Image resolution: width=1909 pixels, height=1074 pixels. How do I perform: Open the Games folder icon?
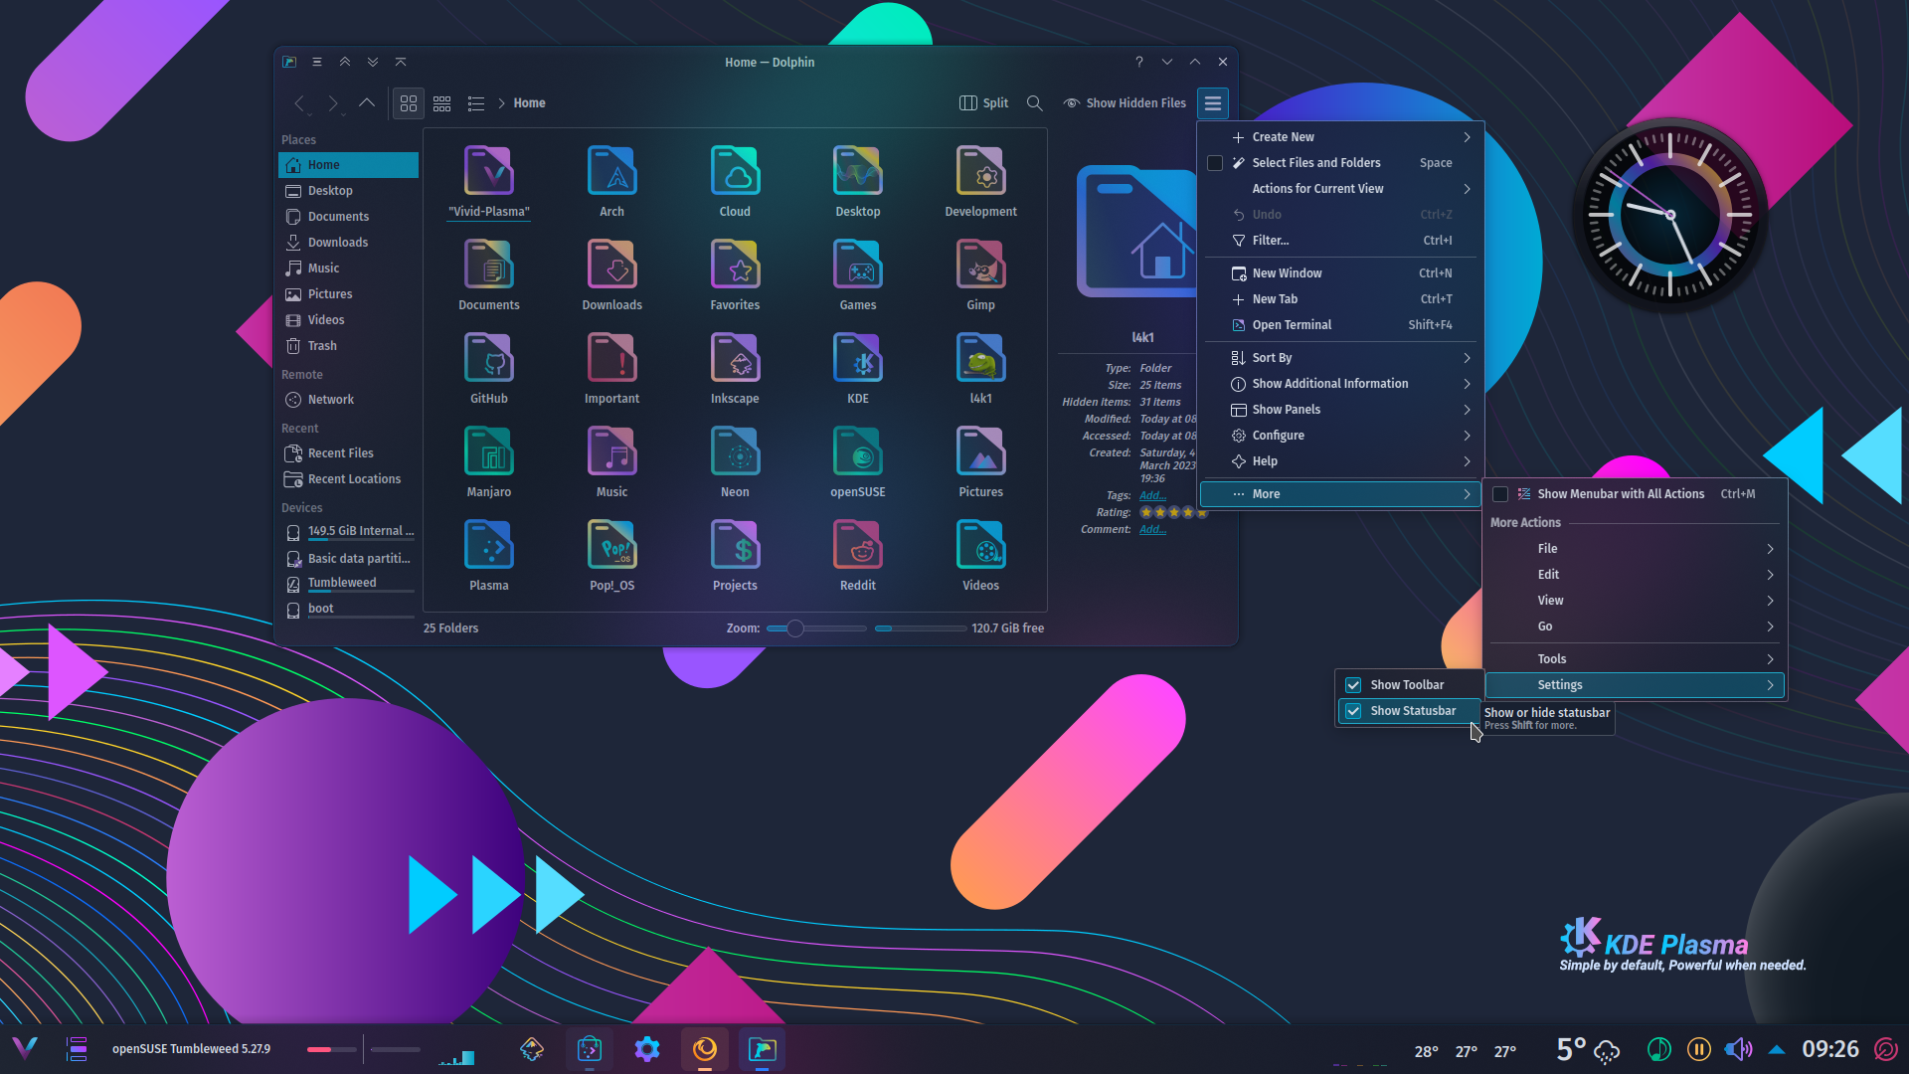[857, 265]
